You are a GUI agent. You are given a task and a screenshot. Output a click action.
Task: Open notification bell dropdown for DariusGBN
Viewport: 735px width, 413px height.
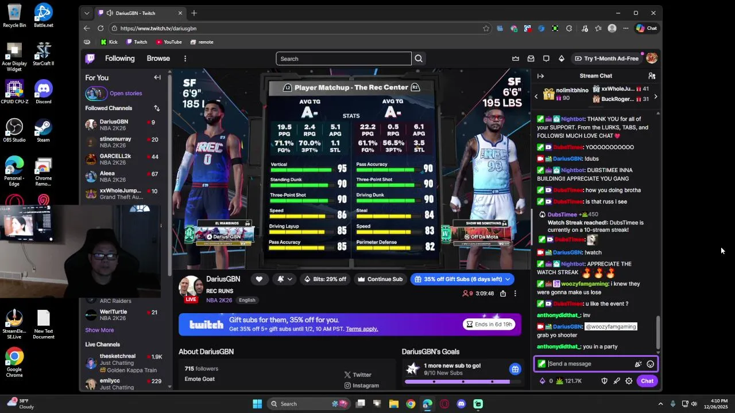tap(285, 279)
